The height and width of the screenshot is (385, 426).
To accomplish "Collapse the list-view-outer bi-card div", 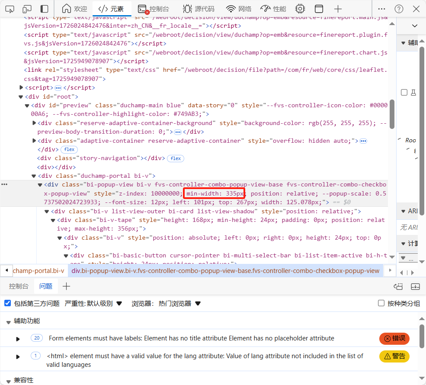I will click(x=47, y=212).
